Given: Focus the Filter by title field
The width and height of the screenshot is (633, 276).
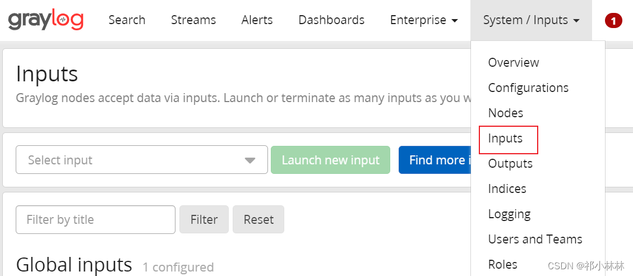Looking at the screenshot, I should coord(96,219).
